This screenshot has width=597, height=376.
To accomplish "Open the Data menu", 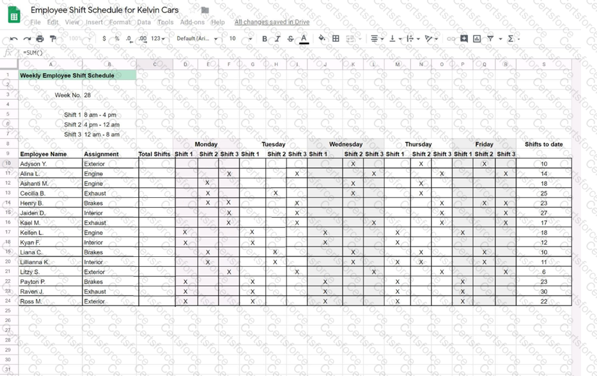I will [144, 22].
